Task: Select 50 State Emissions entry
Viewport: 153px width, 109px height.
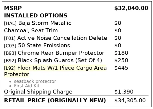Action: [44, 46]
